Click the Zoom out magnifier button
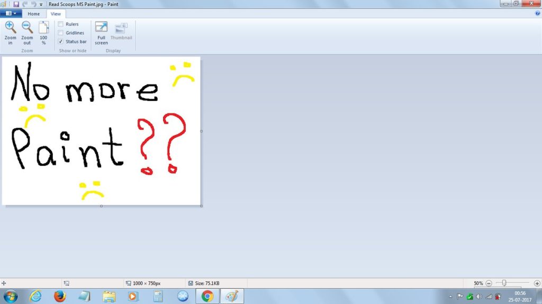 tap(27, 33)
